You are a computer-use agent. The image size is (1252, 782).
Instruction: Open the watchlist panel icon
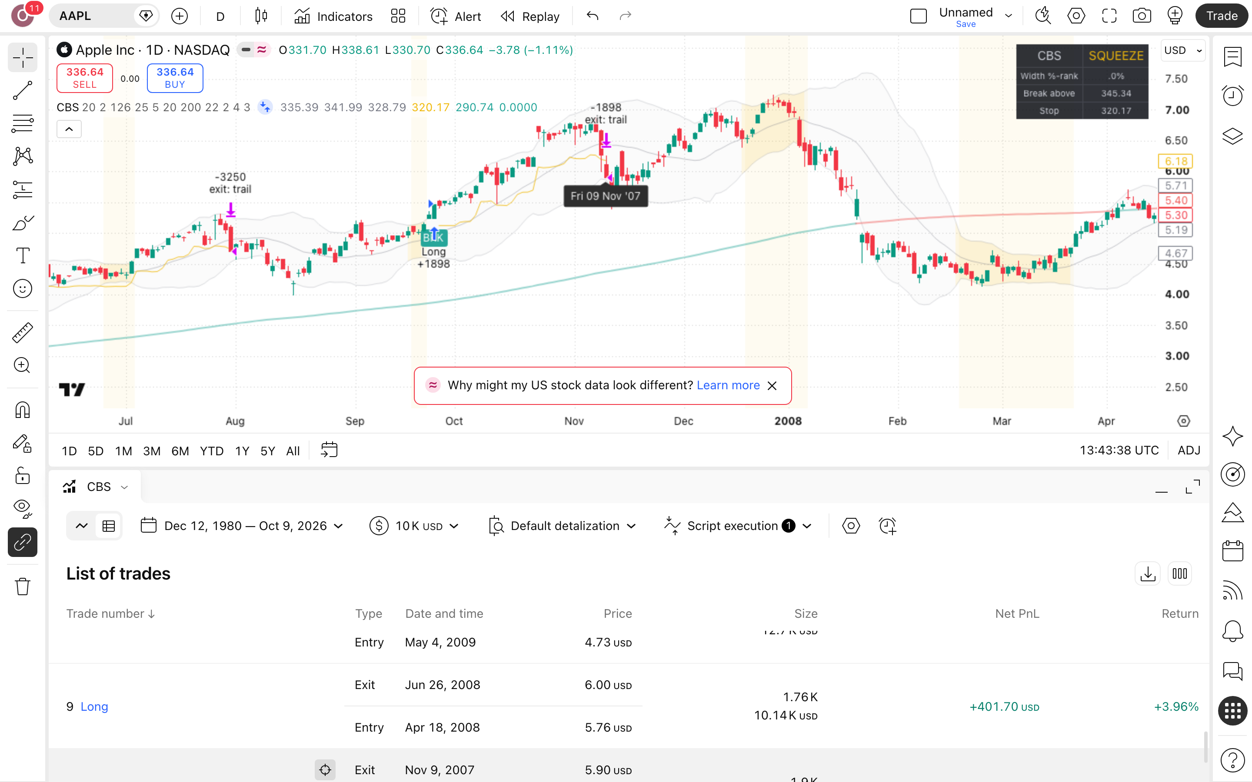1233,57
